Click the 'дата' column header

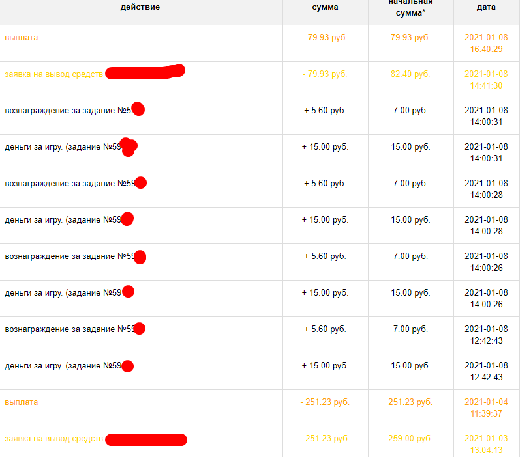point(486,7)
